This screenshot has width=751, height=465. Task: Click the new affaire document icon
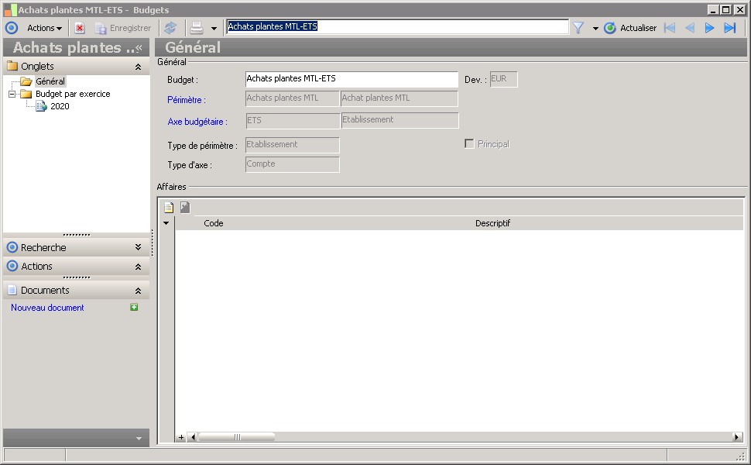click(x=169, y=207)
